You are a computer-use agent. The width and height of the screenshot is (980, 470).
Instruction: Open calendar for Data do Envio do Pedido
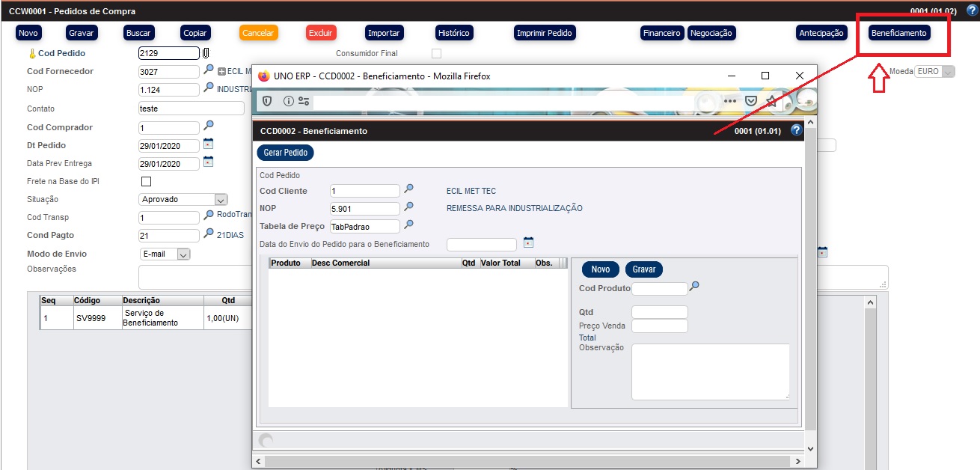(528, 243)
